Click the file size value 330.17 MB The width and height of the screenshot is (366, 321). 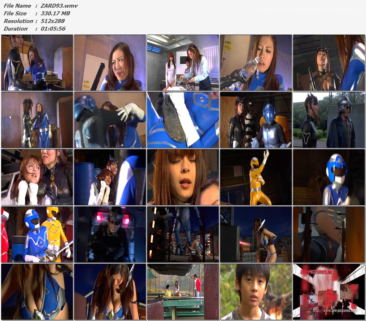[55, 13]
